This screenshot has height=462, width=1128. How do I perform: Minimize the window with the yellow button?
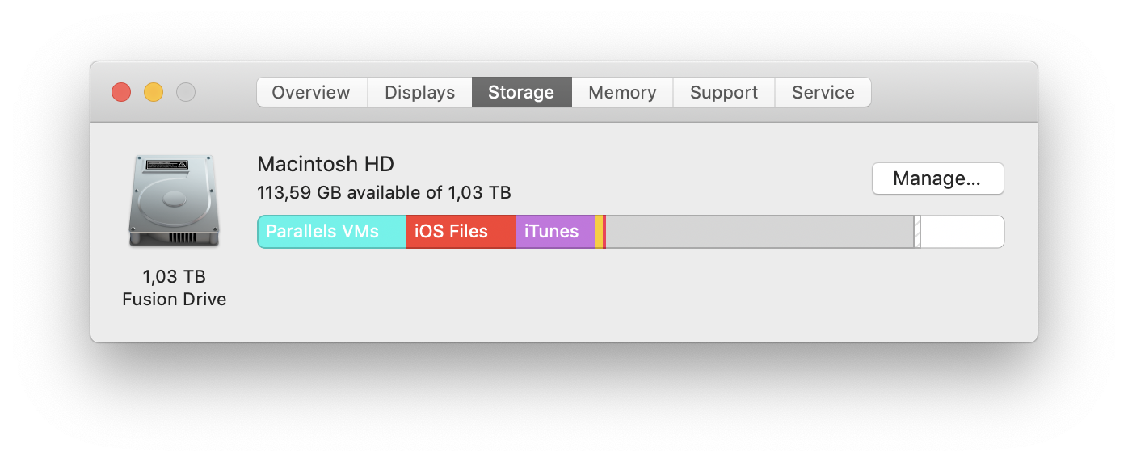(154, 92)
